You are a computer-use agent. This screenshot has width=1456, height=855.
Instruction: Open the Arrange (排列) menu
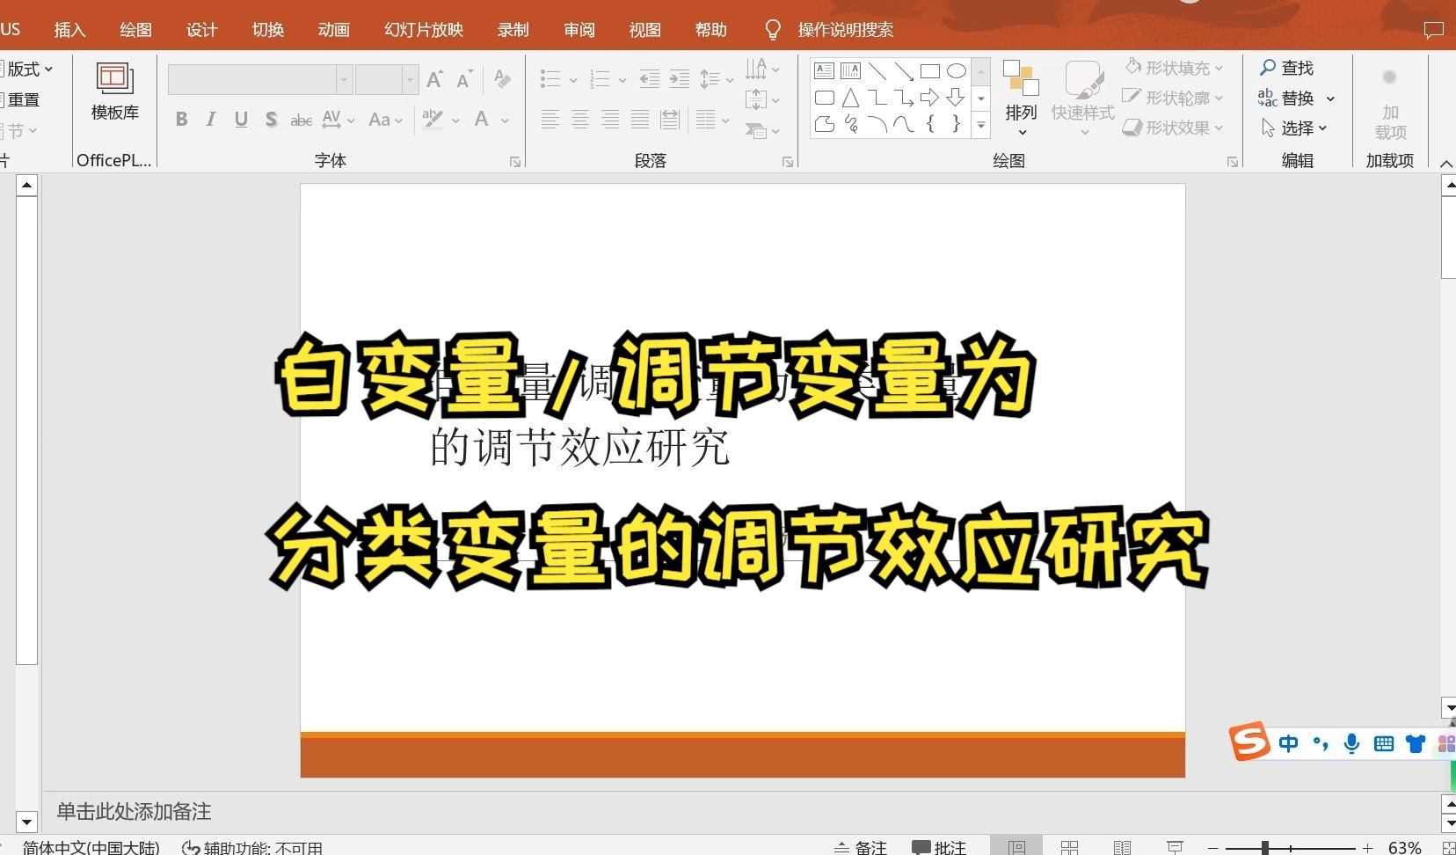click(x=1022, y=99)
